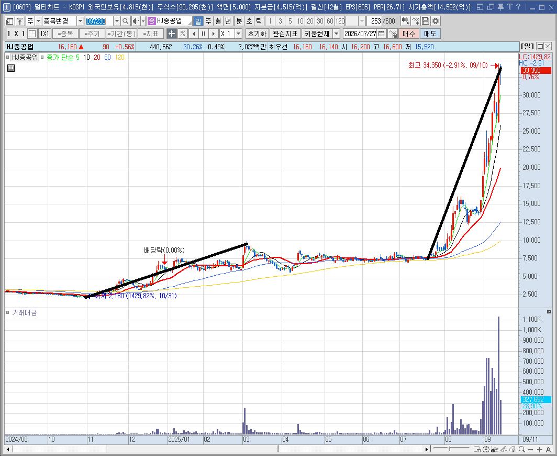Click the 초기화 reset button
Screen dimensions: 557x456
click(x=257, y=34)
